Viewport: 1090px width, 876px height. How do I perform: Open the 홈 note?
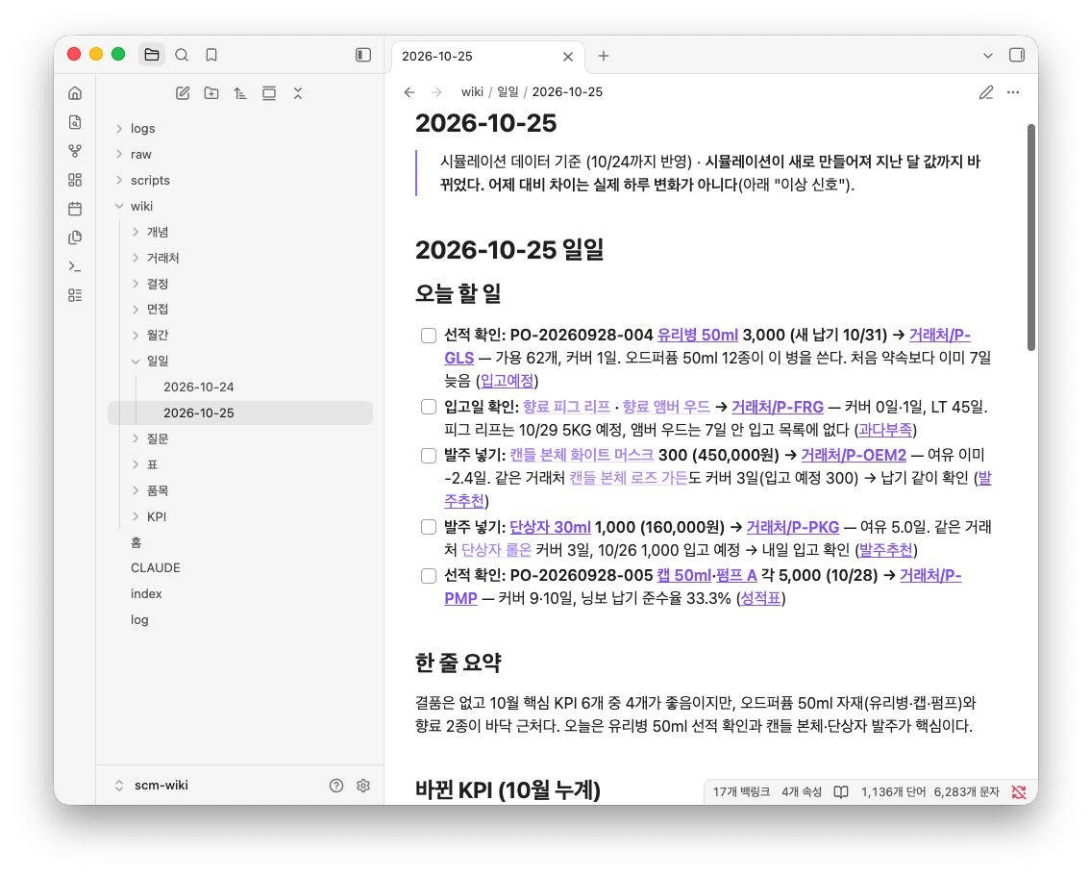tap(240, 542)
